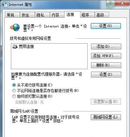Open proxy 设置(S) button
Screen dimensions: 130x137
coord(106,75)
